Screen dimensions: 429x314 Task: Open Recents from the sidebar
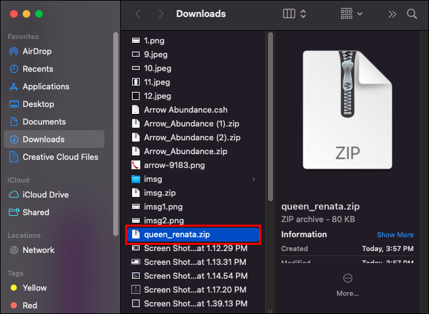click(x=38, y=69)
